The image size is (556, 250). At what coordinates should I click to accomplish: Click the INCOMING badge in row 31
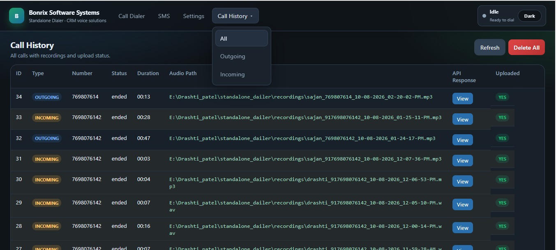point(47,159)
